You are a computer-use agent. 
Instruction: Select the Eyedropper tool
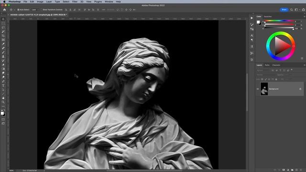point(3,44)
